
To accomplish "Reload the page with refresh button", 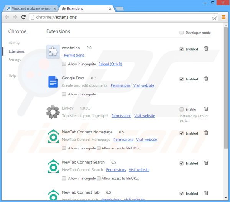I will 23,17.
